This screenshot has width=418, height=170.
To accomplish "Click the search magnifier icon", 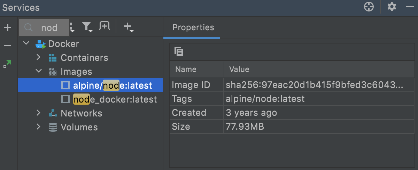I will 29,27.
